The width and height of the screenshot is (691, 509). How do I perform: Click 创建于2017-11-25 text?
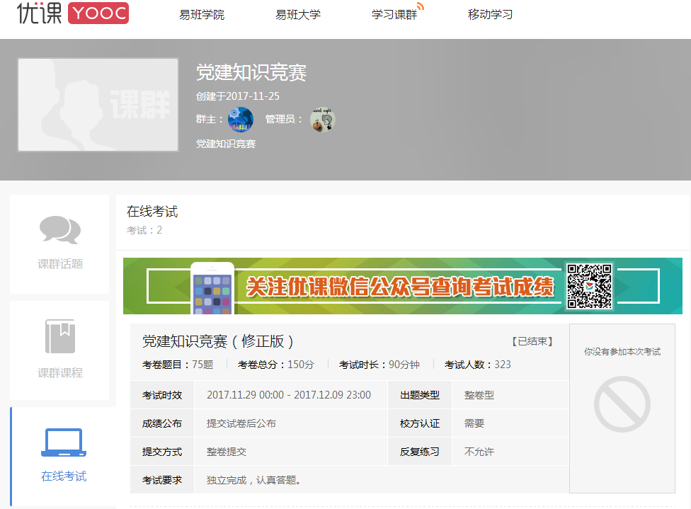pos(238,96)
